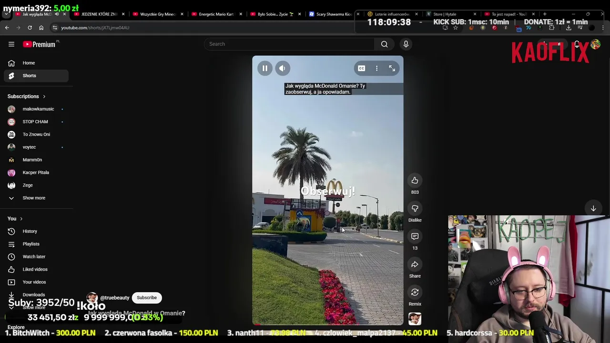Open Downloads in the sidebar
The image size is (610, 343).
[x=36, y=295]
